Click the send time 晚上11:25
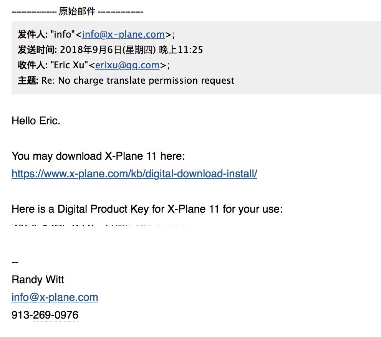The image size is (381, 337). point(181,50)
